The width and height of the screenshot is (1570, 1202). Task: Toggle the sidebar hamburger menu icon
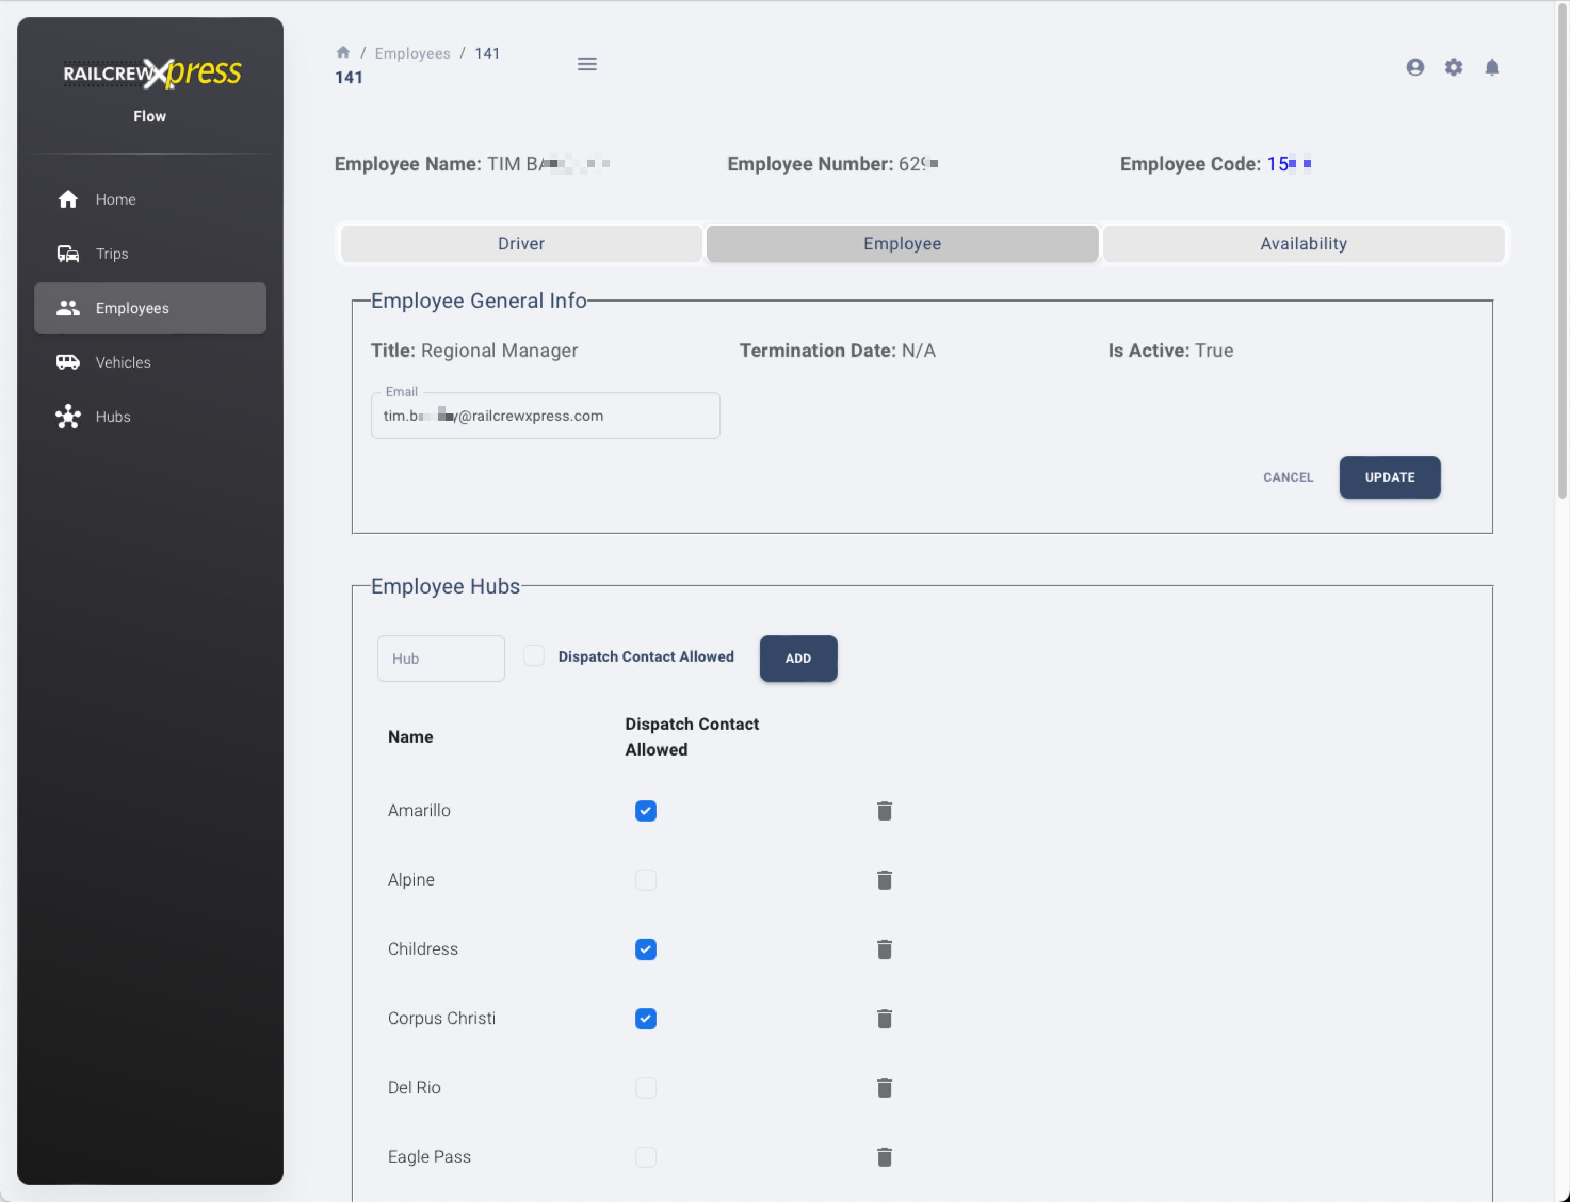click(x=587, y=64)
